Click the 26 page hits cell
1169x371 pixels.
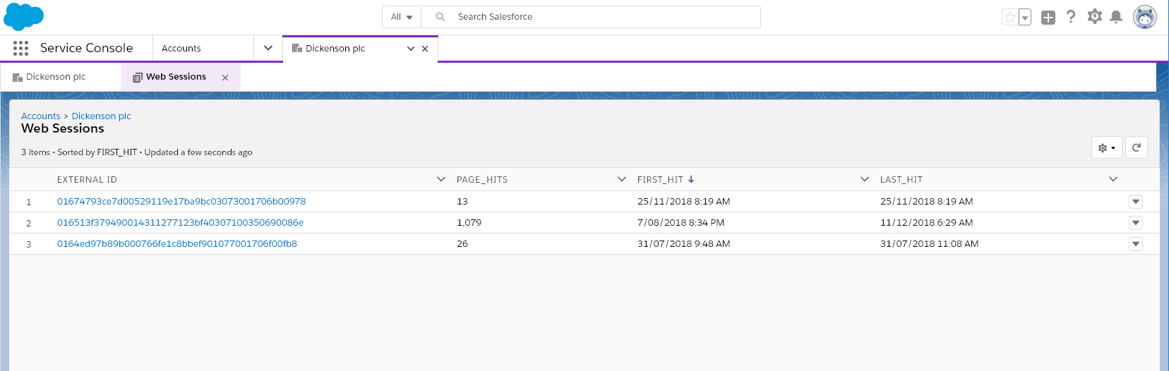coord(462,243)
